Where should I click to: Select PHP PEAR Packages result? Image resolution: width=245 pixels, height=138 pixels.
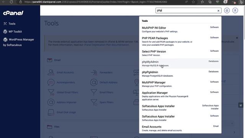pos(180,41)
